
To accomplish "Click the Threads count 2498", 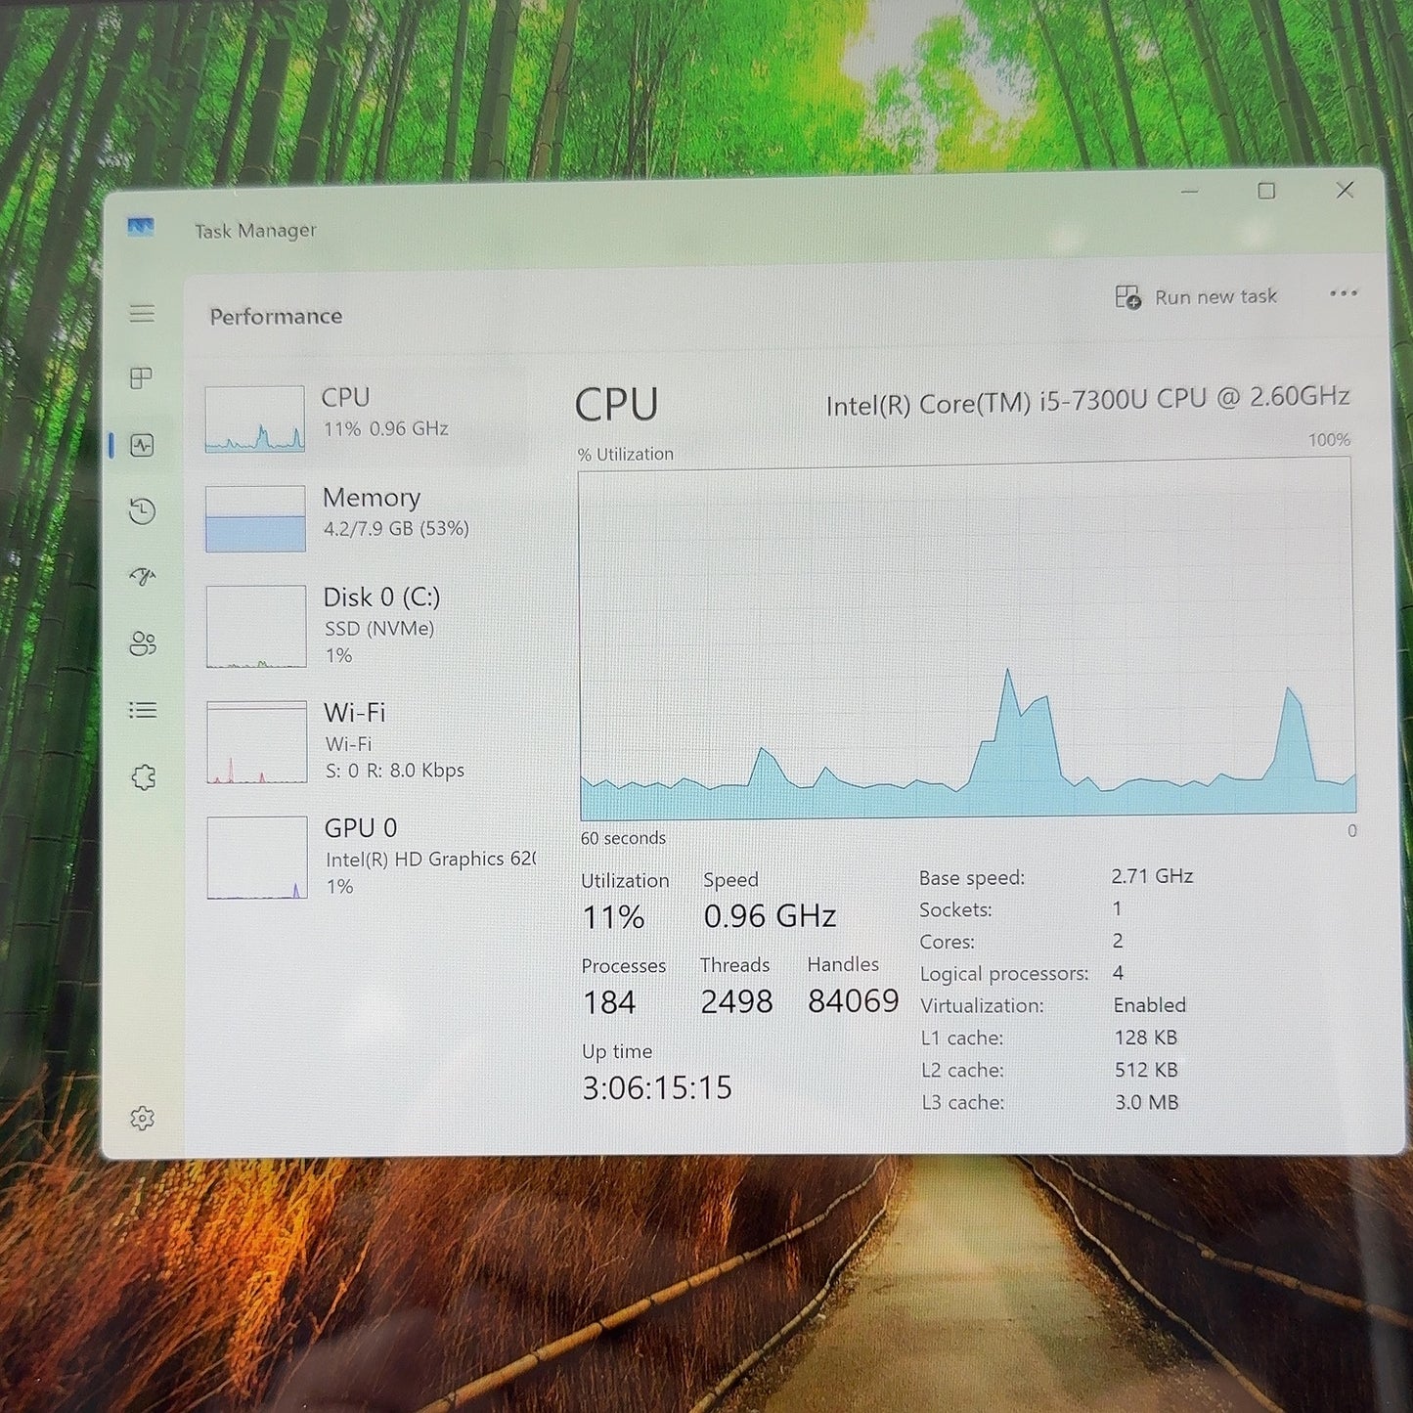I will coord(736,1001).
